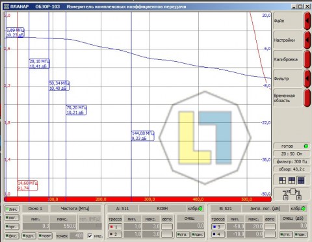The width and height of the screenshot is (312, 242).
Task: Click the смещ (дБ) offset field for channel B
Action: [293, 226]
